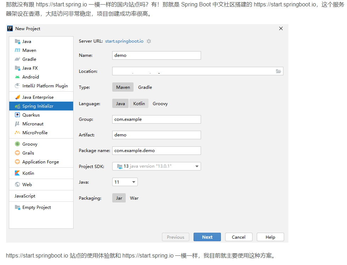Select Java Enterprise in sidebar
The height and width of the screenshot is (265, 347).
(41, 97)
